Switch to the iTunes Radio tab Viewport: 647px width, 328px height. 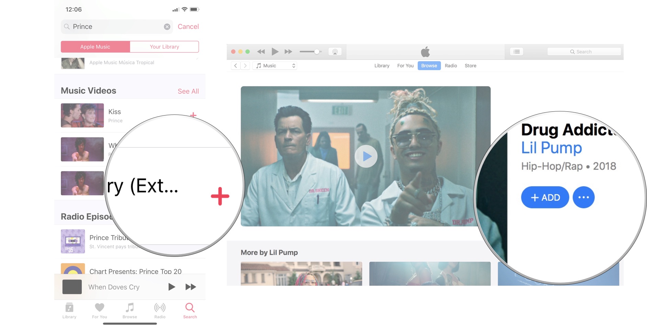451,66
